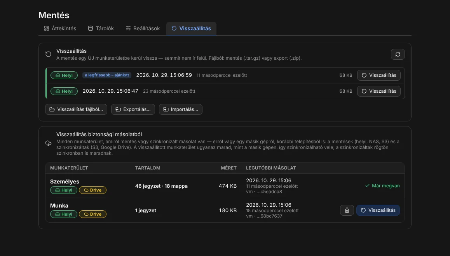Click Visszaállítás fájlból... button
This screenshot has height=256, width=450.
coord(76,109)
